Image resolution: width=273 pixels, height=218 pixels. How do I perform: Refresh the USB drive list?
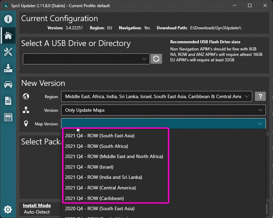[156, 59]
